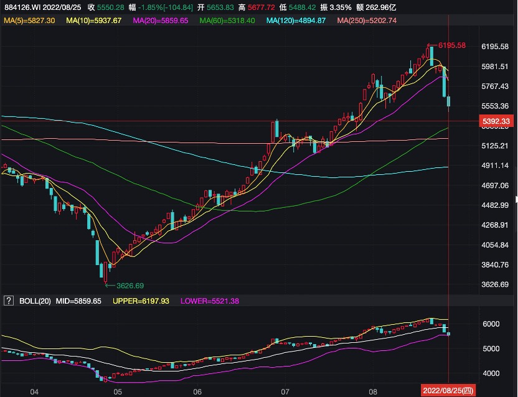This screenshot has width=518, height=397.
Task: Click the MA(60) indicator label
Action: pyautogui.click(x=227, y=21)
